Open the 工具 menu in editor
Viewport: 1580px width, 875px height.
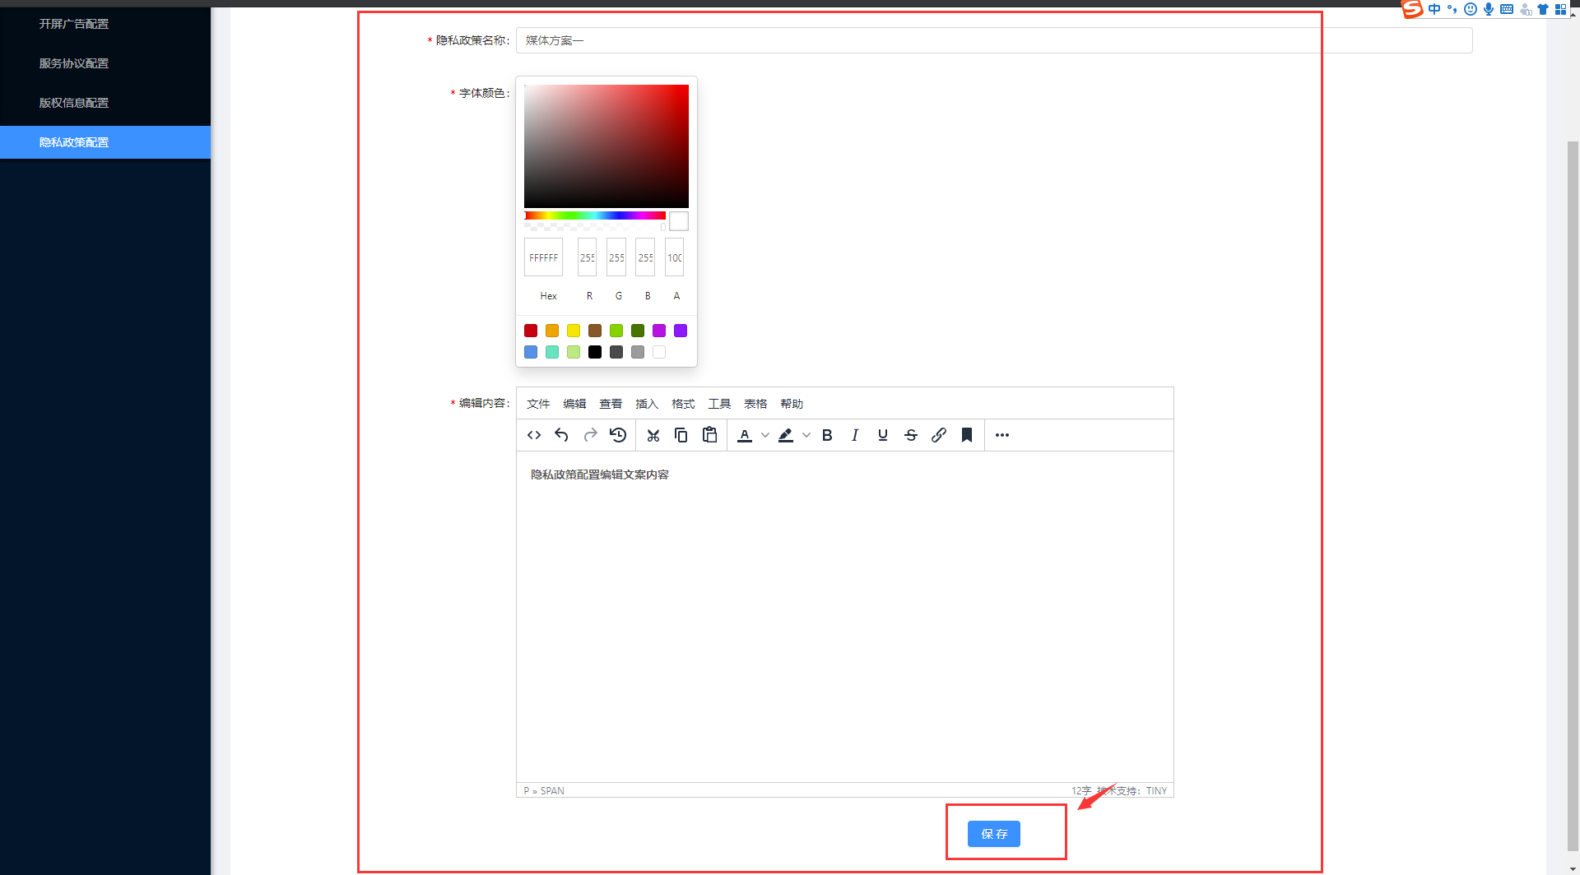tap(719, 404)
